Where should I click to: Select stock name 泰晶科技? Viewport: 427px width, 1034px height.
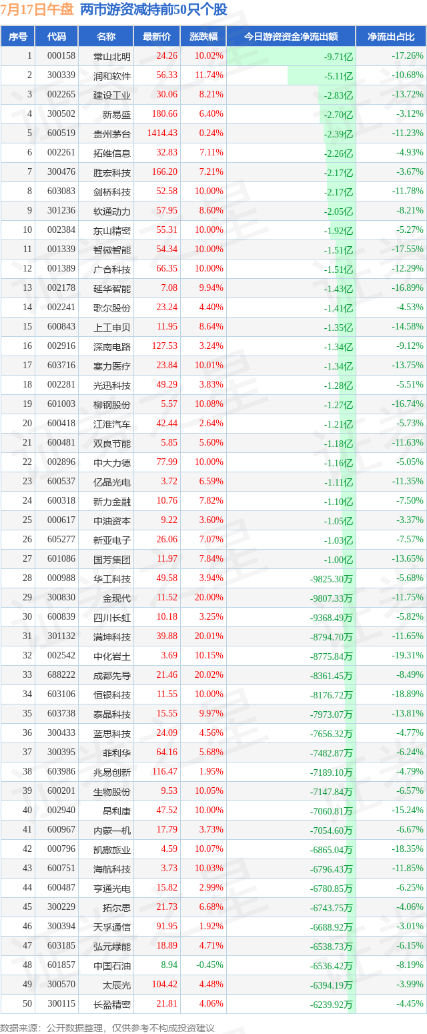(x=112, y=714)
